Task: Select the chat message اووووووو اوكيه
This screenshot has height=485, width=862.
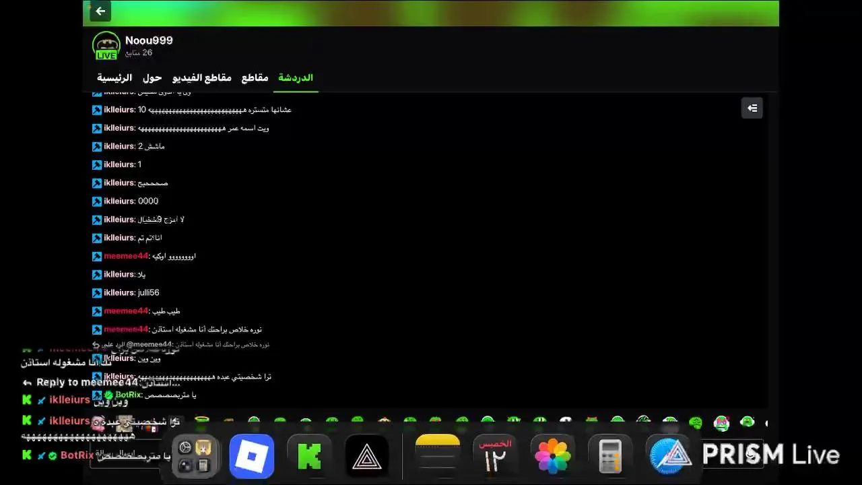Action: (173, 257)
